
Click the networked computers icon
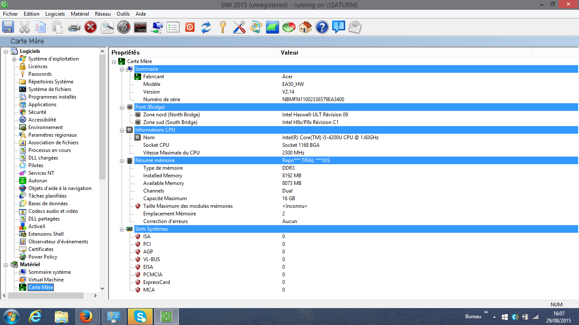coord(157,28)
